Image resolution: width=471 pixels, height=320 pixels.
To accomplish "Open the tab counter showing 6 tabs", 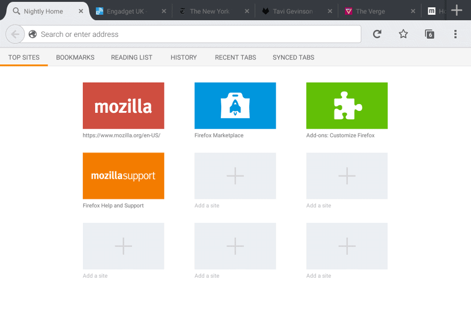I will 429,34.
